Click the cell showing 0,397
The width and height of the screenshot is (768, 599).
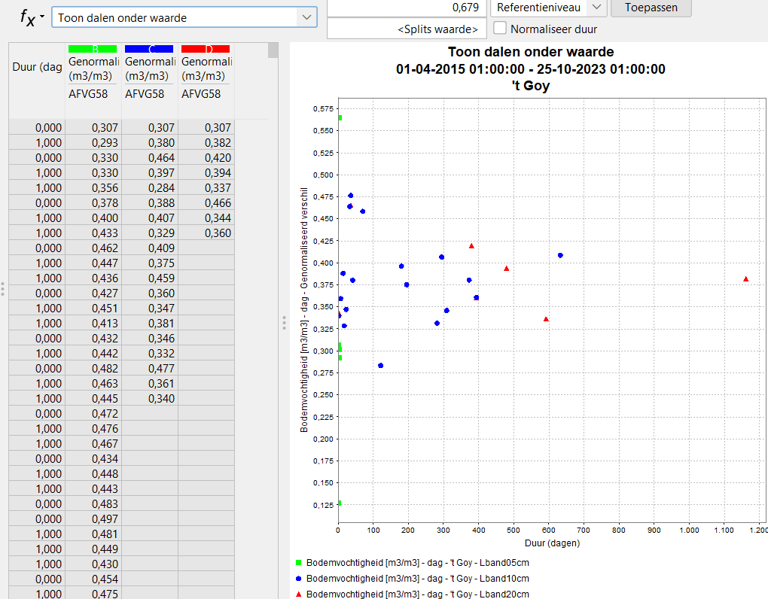point(149,173)
